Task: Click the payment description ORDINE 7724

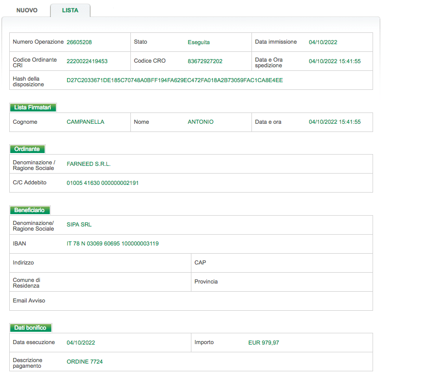Action: click(x=85, y=362)
